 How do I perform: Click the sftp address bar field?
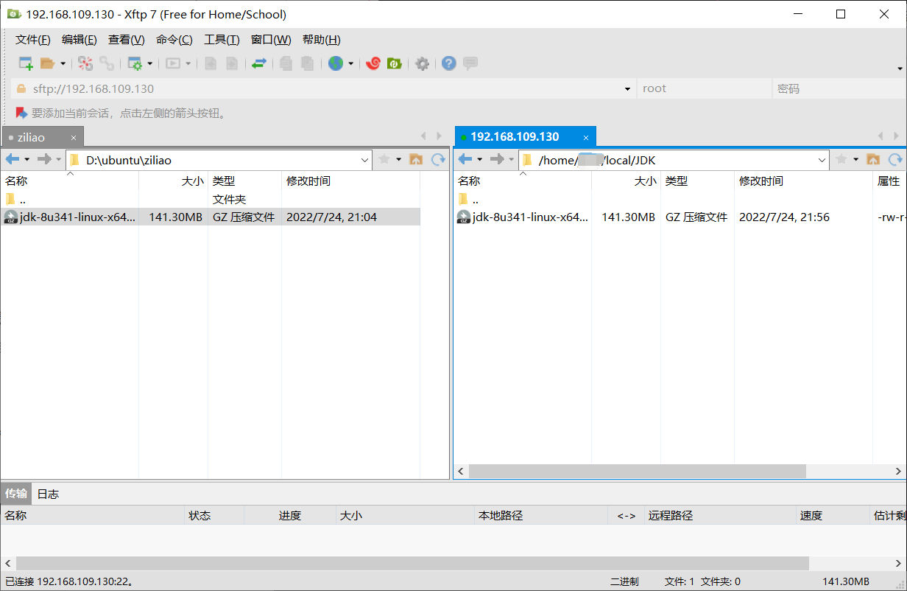coord(324,88)
